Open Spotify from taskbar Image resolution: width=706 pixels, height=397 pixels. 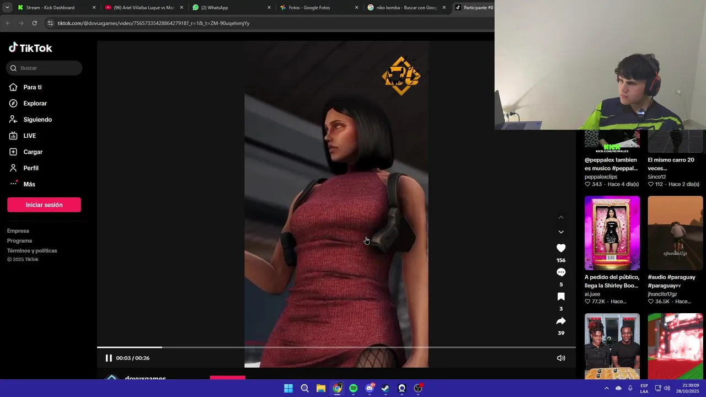point(353,388)
